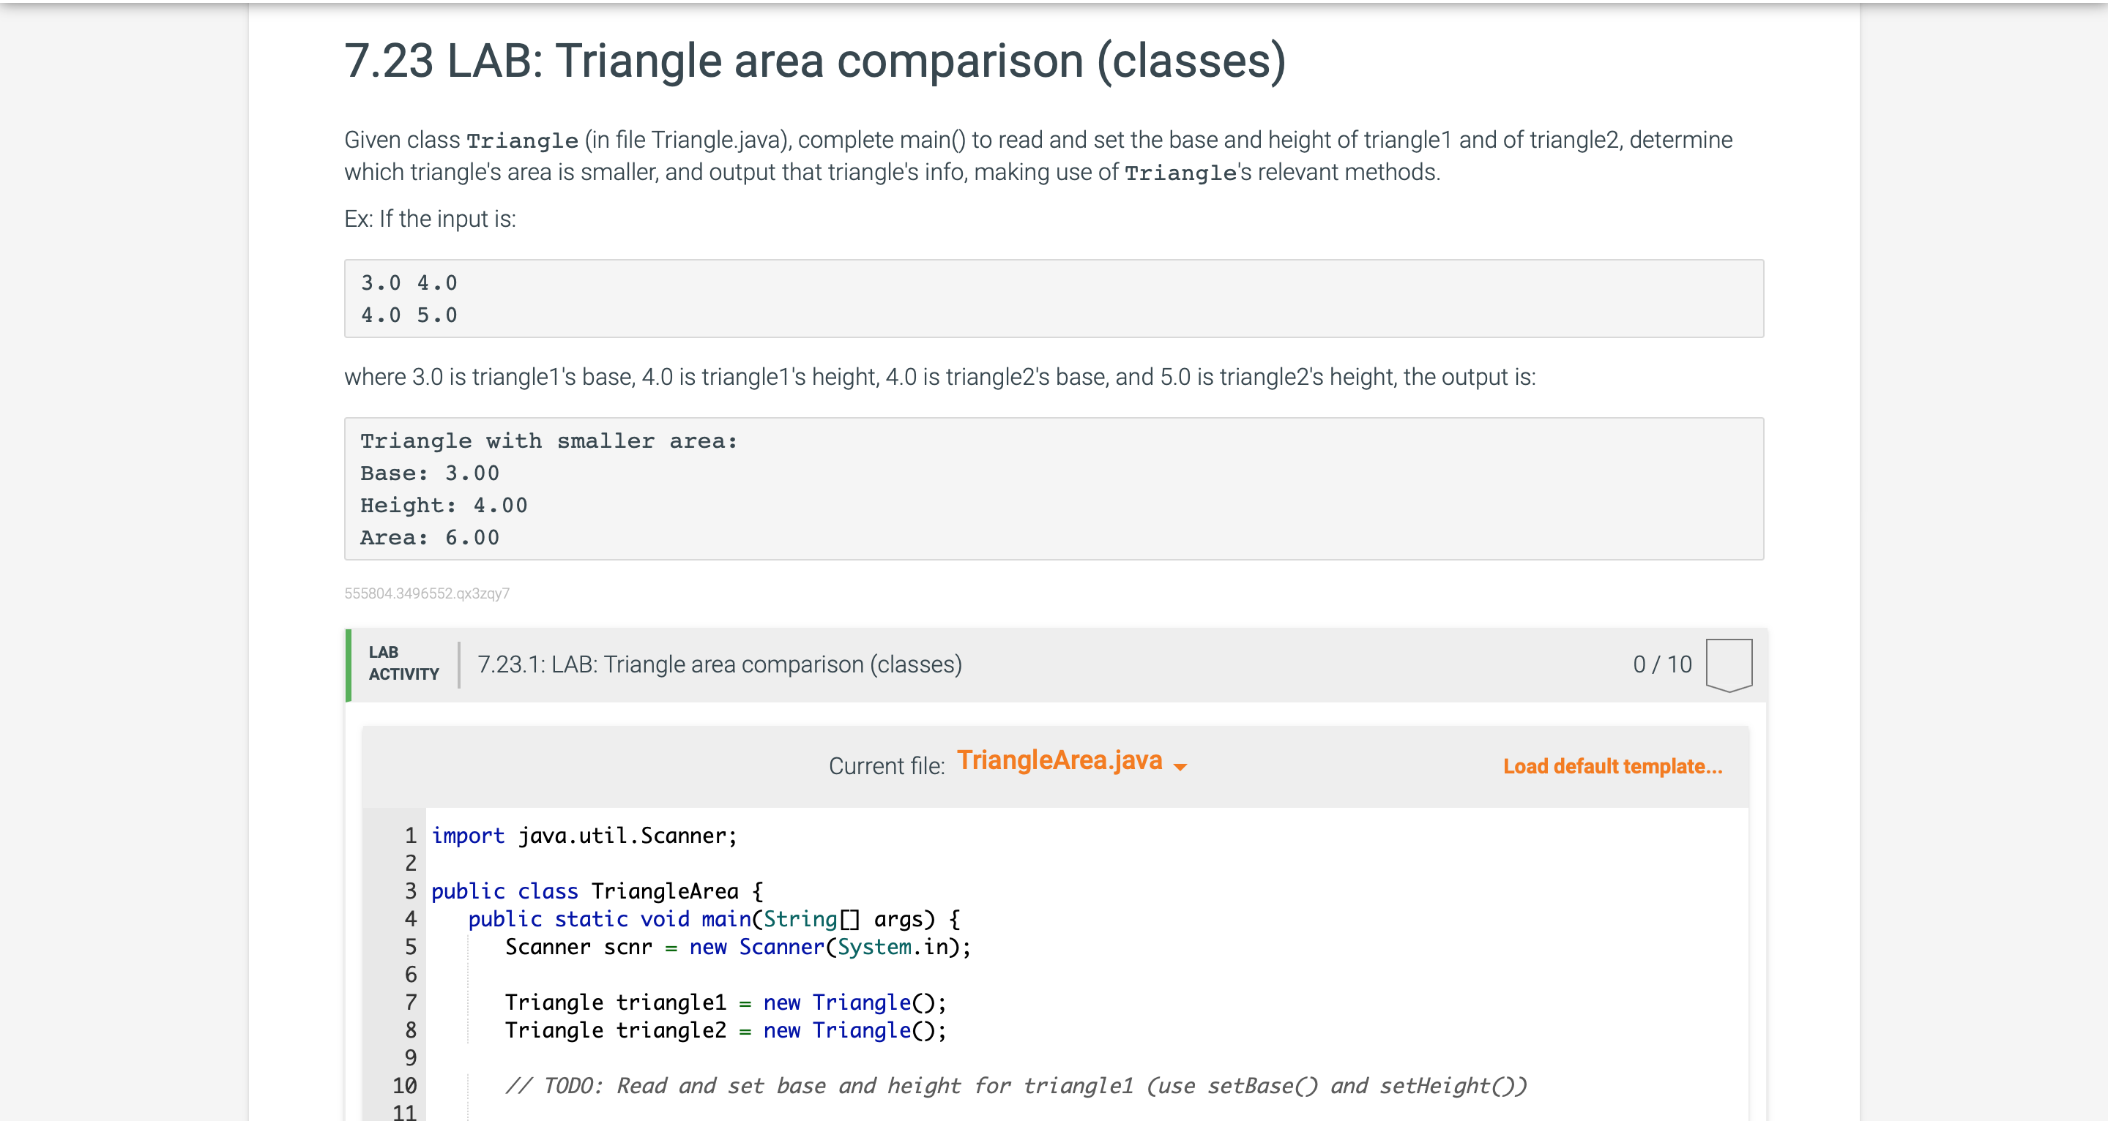
Task: Click the TODO comment on line 10
Action: pyautogui.click(x=1017, y=1085)
